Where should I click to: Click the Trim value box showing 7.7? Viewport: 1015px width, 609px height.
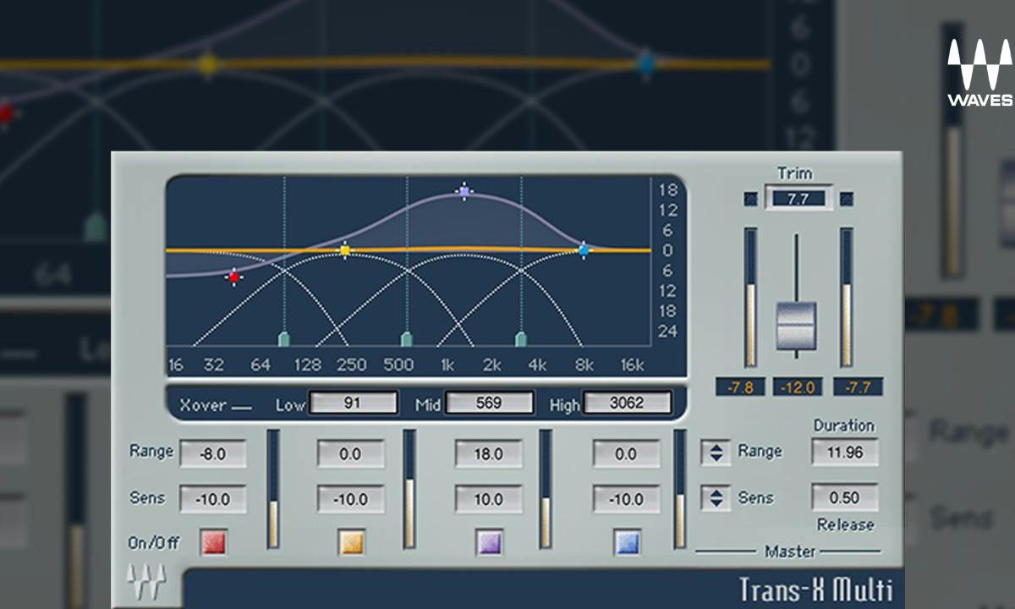pyautogui.click(x=798, y=198)
